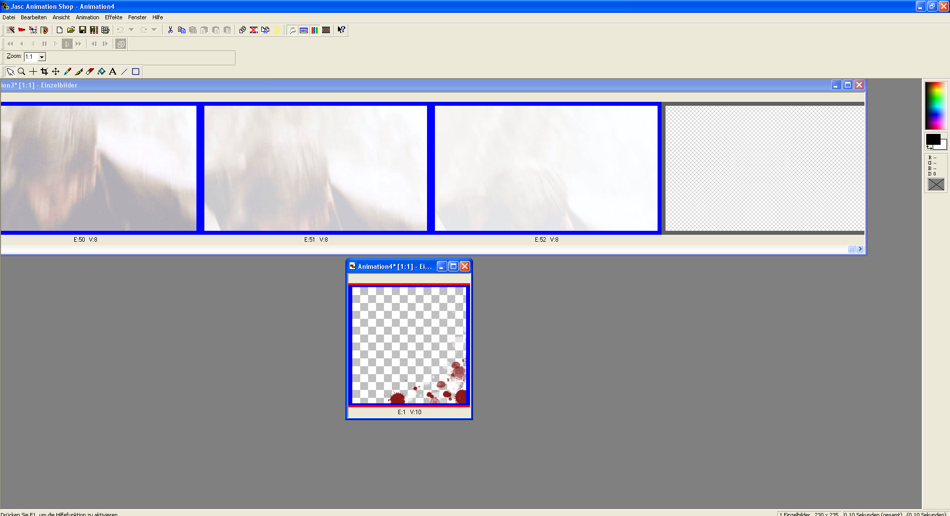Click the Cut scissors icon
950x516 pixels.
pos(170,30)
